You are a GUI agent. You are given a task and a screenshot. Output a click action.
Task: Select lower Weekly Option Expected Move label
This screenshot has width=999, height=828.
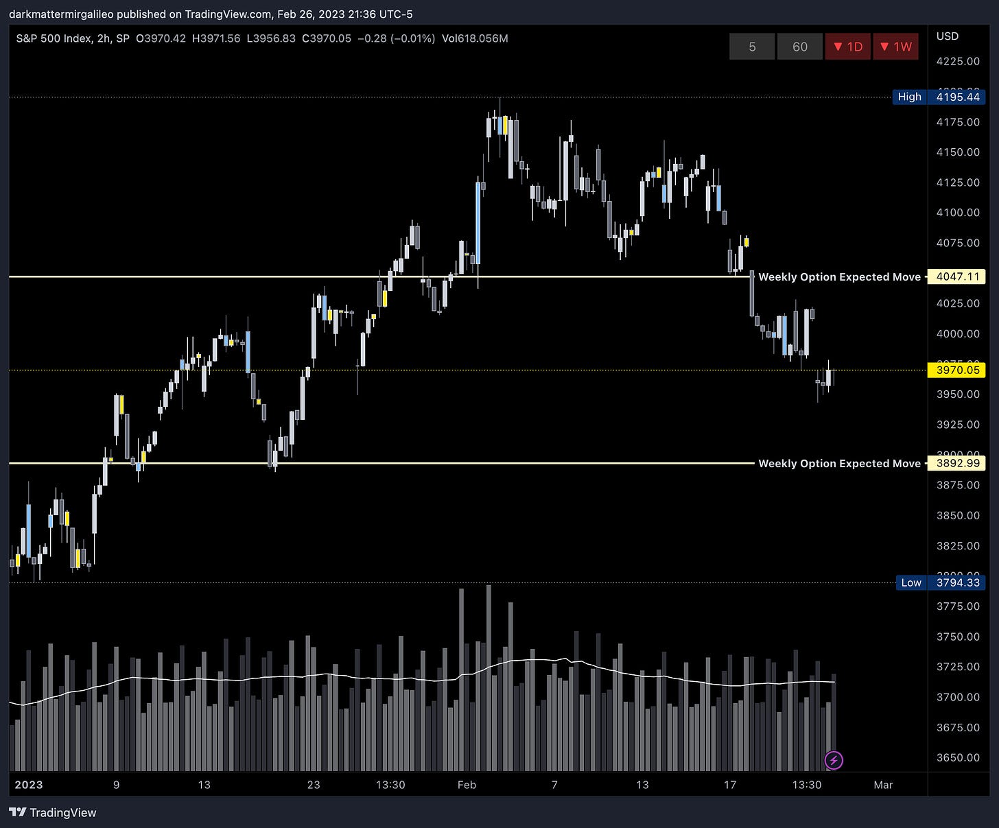839,463
